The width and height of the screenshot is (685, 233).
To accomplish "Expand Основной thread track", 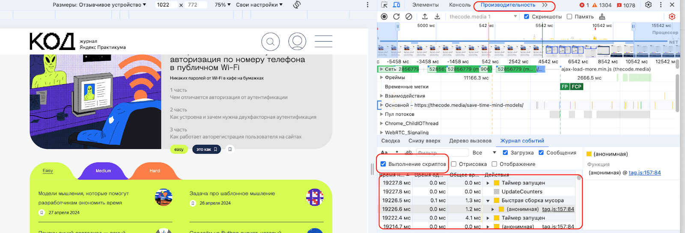I will click(381, 105).
